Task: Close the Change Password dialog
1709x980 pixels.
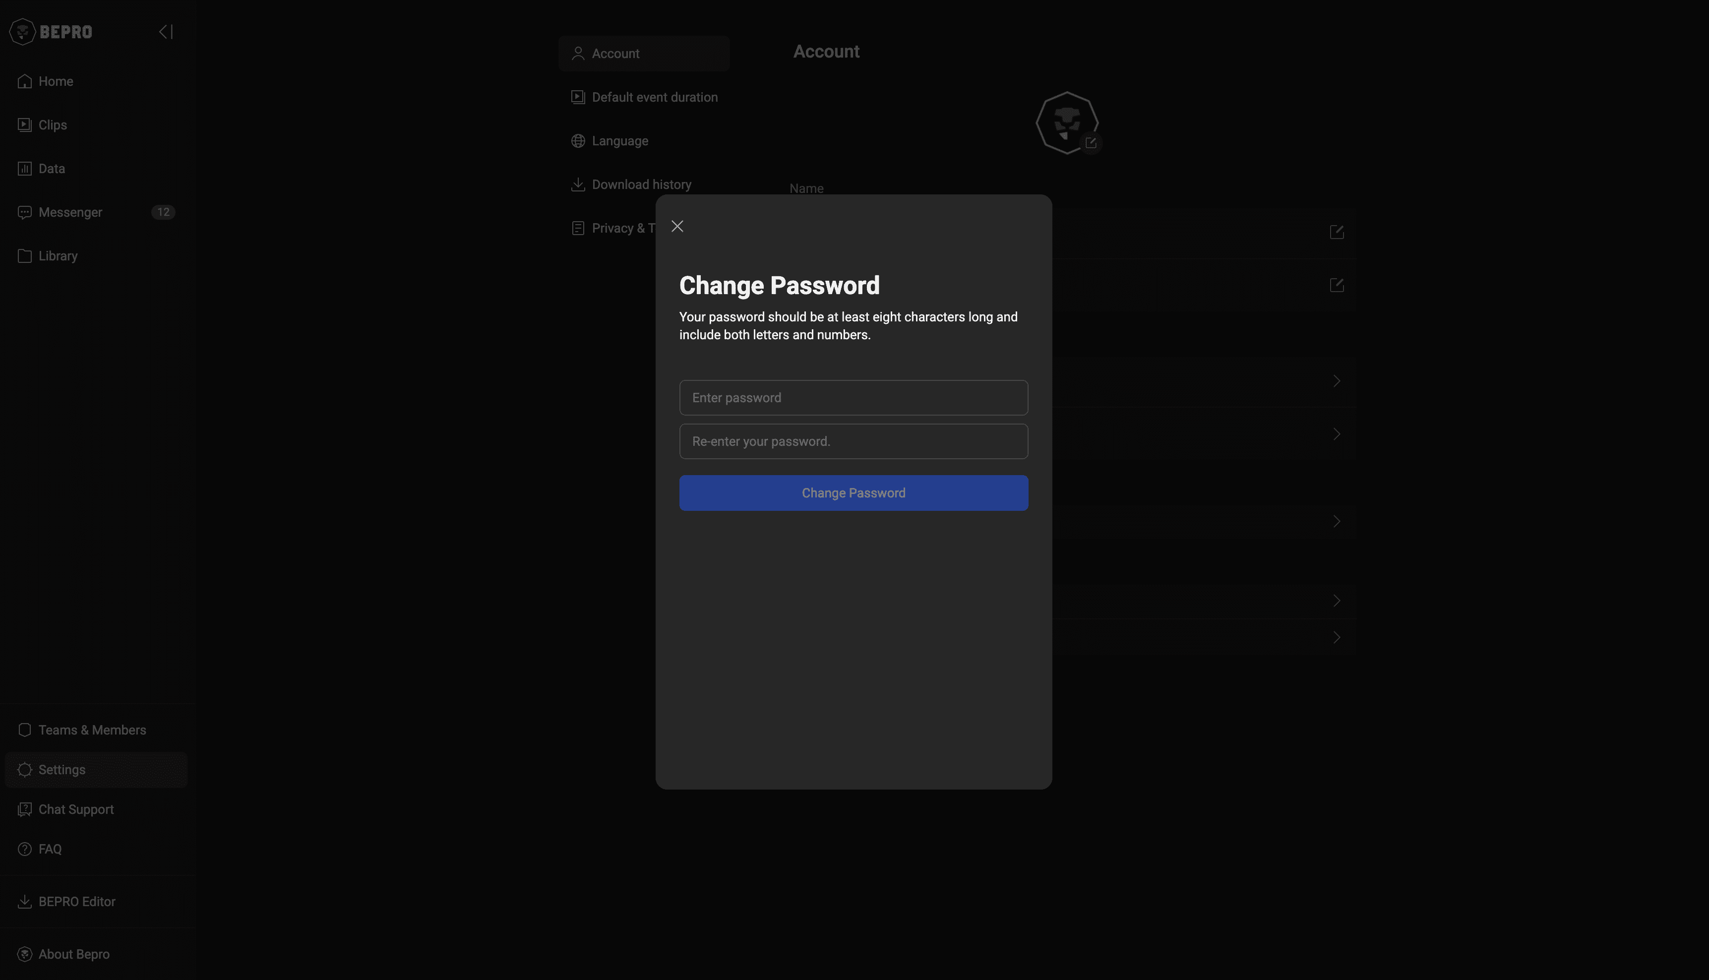Action: click(x=677, y=226)
